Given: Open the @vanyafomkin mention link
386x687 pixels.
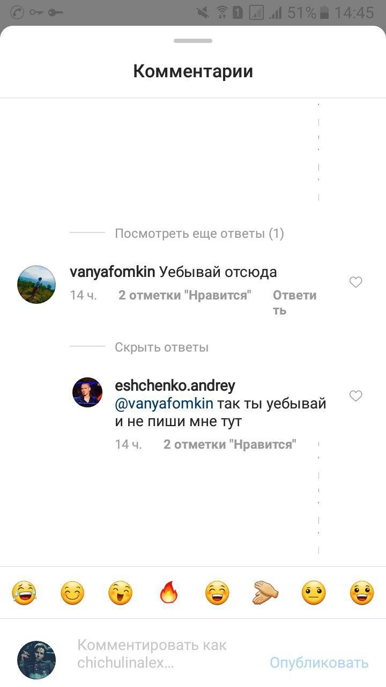Looking at the screenshot, I should [164, 404].
